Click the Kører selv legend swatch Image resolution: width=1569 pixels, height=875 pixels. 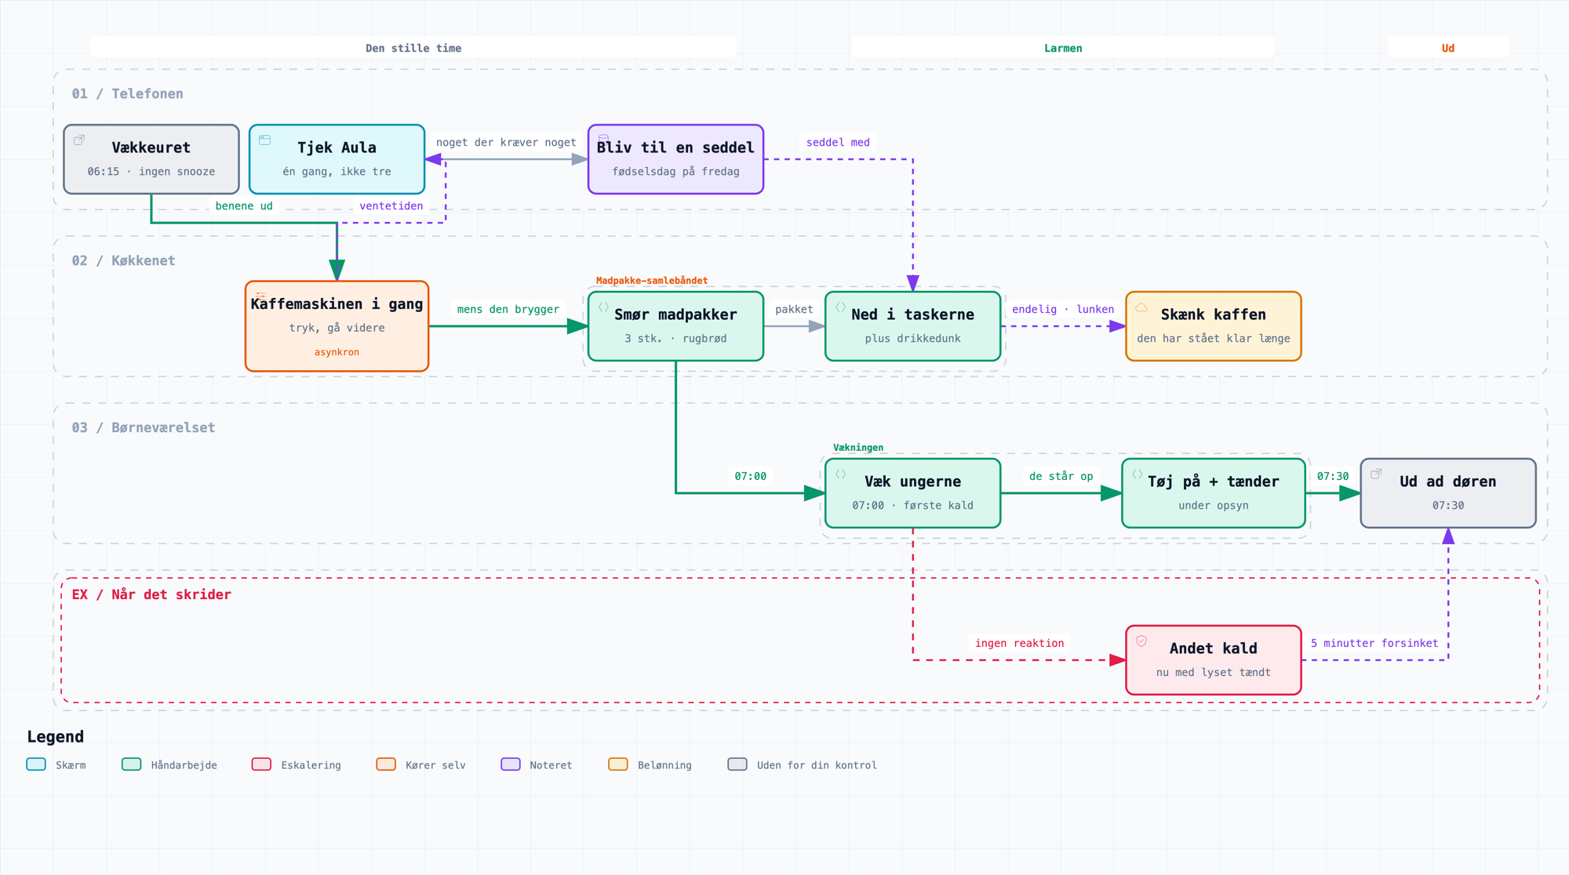tap(386, 764)
